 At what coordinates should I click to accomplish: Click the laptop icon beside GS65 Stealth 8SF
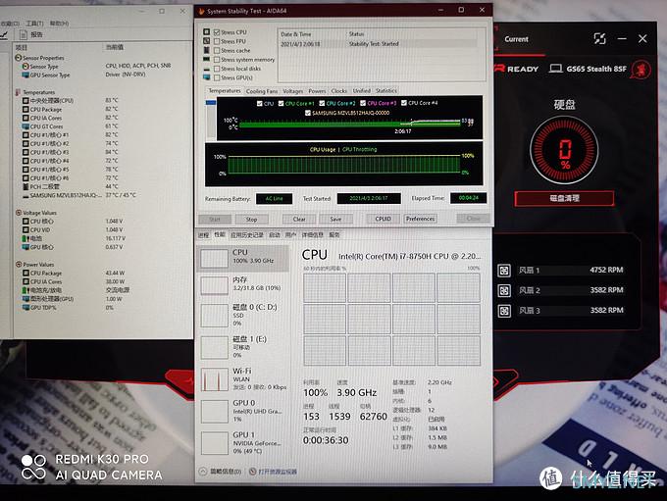[x=555, y=69]
